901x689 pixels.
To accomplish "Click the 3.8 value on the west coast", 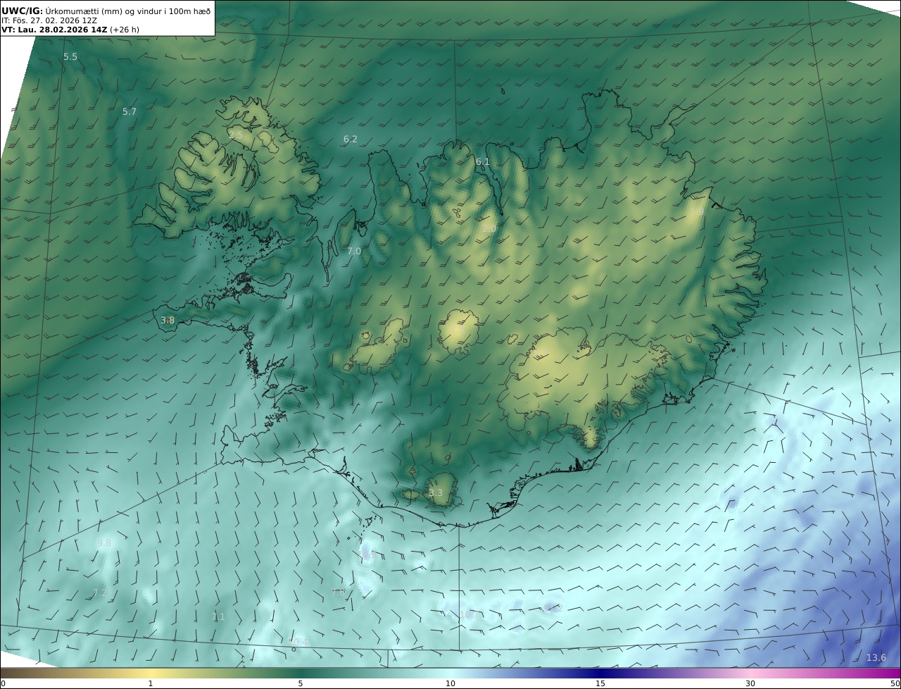I will 168,320.
